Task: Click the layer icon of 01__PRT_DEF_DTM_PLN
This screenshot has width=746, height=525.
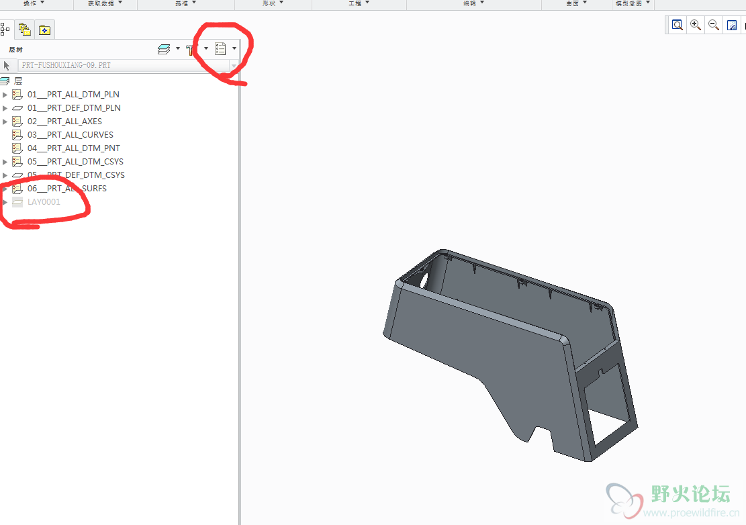Action: (x=17, y=108)
